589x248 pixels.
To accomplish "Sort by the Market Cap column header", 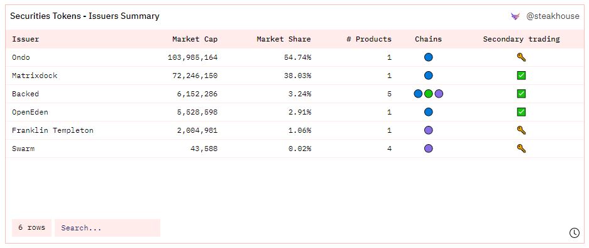I will click(x=195, y=39).
